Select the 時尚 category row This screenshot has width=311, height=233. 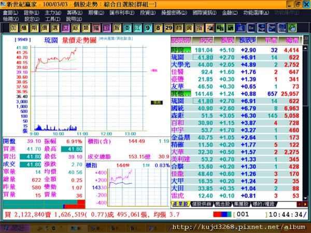(236, 50)
